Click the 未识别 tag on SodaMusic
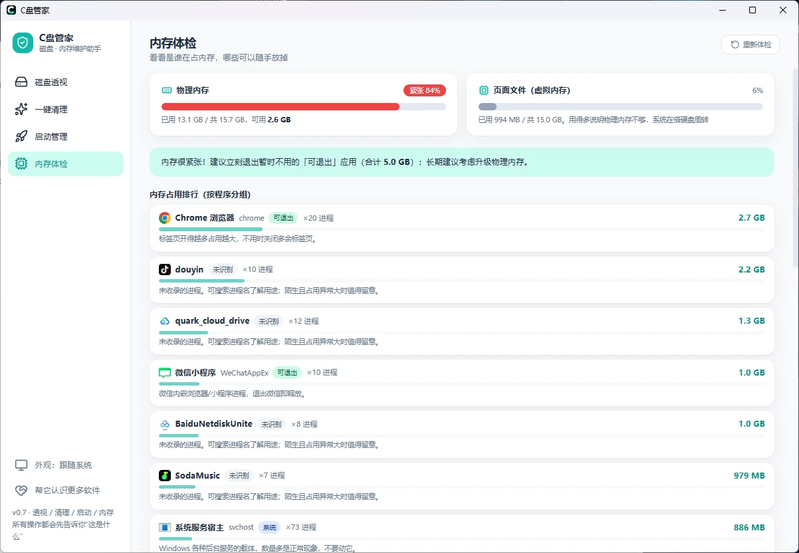The height and width of the screenshot is (553, 799). (239, 476)
